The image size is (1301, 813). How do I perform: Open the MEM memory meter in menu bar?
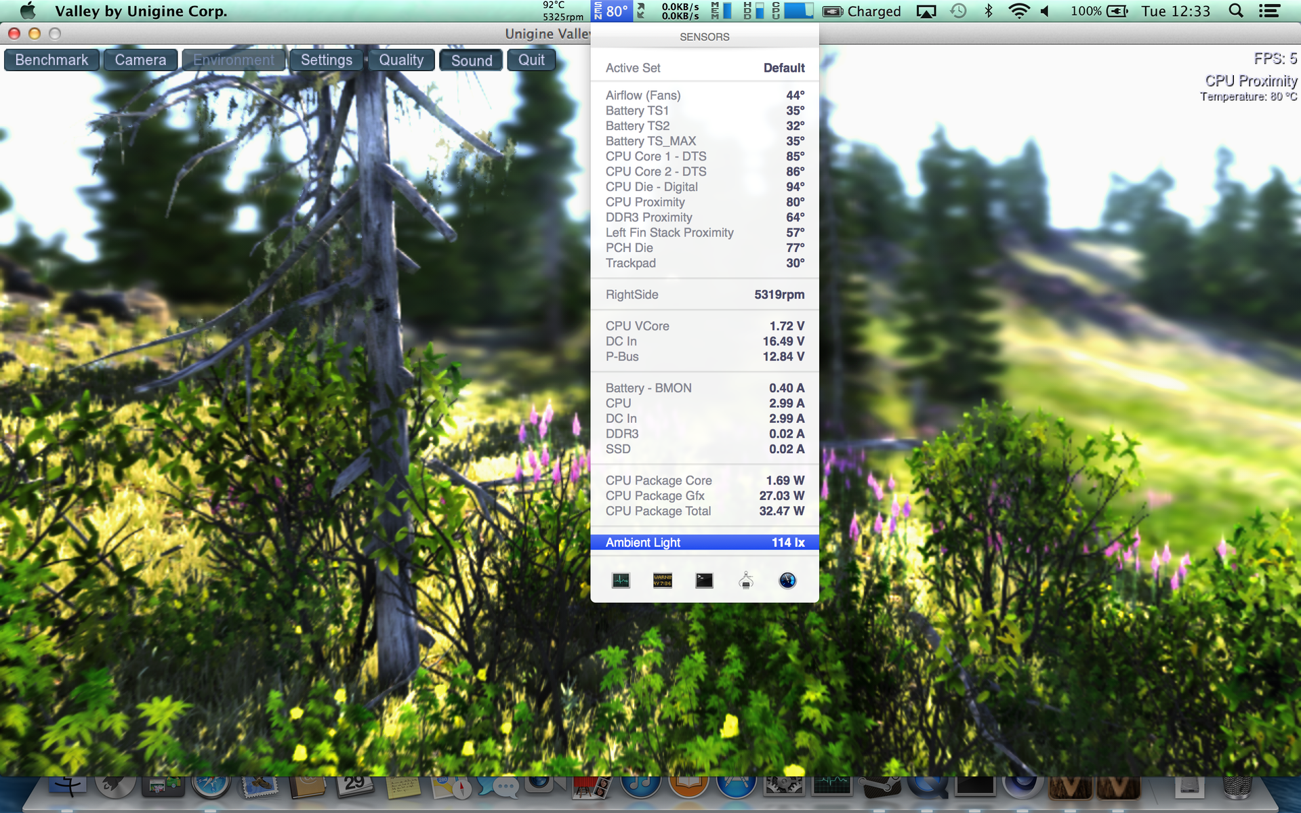click(x=721, y=11)
